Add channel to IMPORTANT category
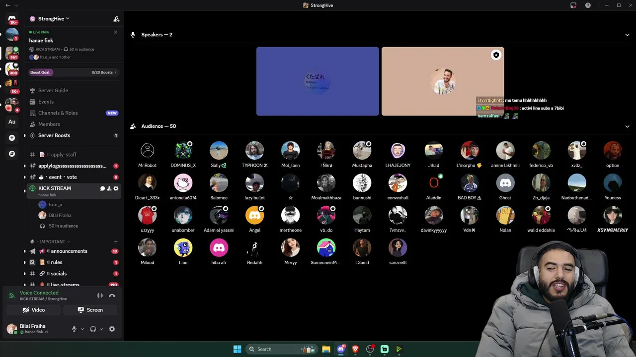 (x=116, y=241)
